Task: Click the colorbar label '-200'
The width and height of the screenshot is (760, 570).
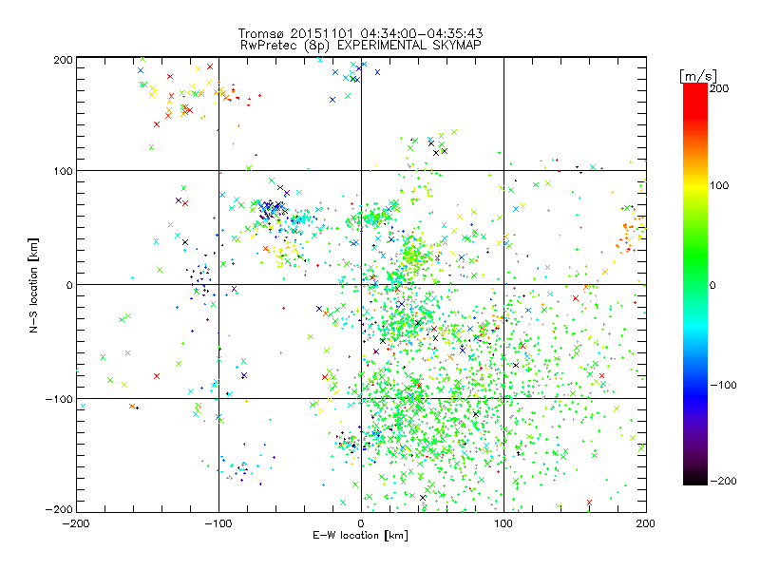Action: [x=723, y=481]
